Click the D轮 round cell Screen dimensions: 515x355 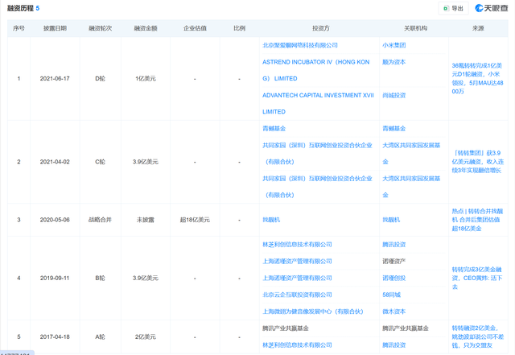click(100, 79)
